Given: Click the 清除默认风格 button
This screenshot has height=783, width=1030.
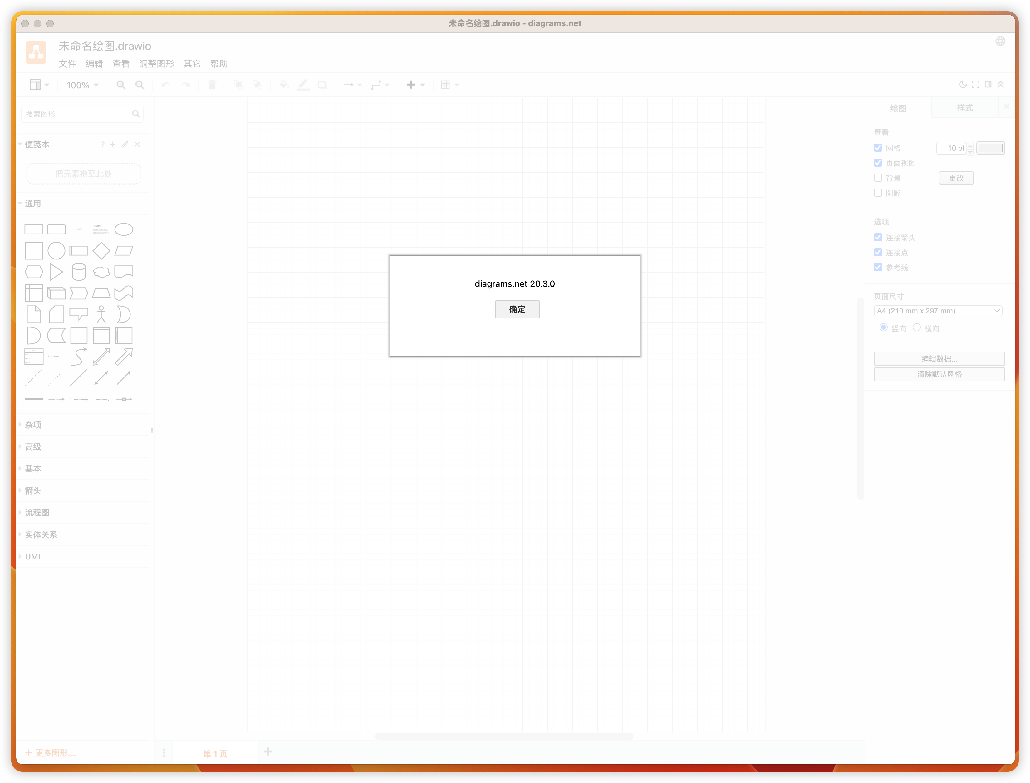Looking at the screenshot, I should tap(939, 374).
